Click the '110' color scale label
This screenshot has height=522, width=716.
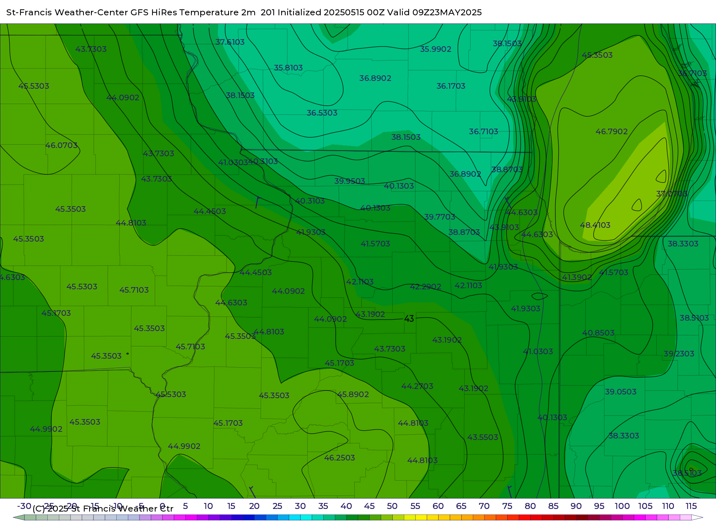click(668, 506)
